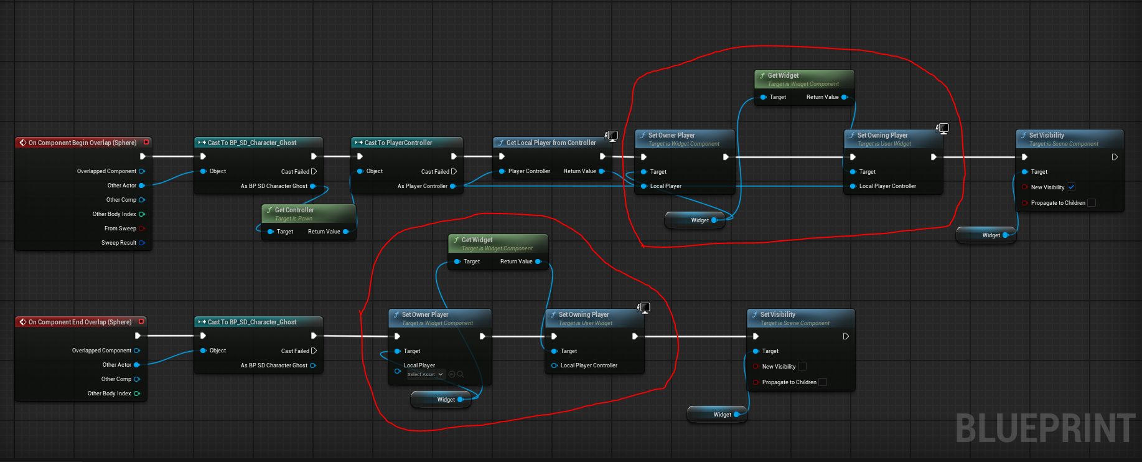Click exec output pin of Get Local Player from Controller

point(602,156)
